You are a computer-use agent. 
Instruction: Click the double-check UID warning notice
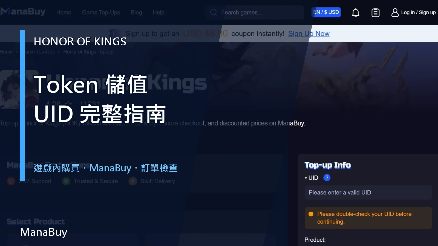(x=368, y=218)
